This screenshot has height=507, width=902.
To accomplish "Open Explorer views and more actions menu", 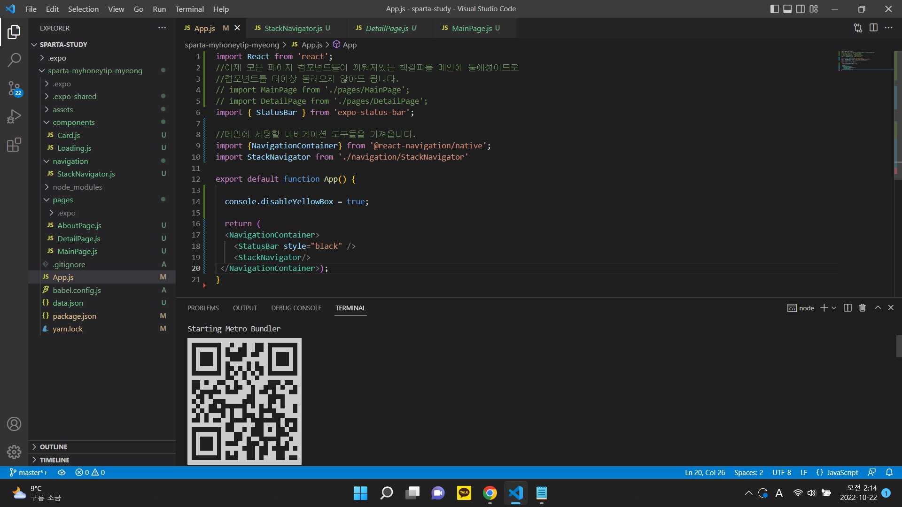I will tap(162, 28).
